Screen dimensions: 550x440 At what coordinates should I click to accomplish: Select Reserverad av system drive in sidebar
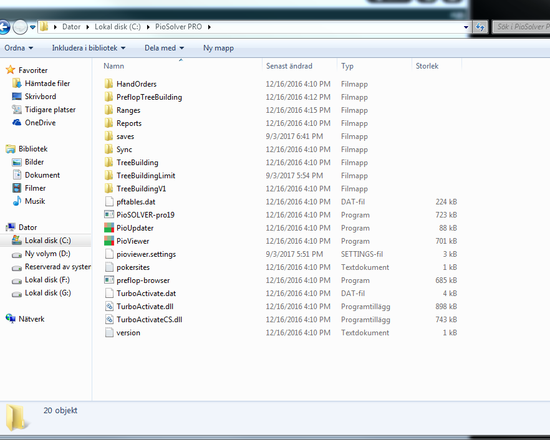coord(58,267)
